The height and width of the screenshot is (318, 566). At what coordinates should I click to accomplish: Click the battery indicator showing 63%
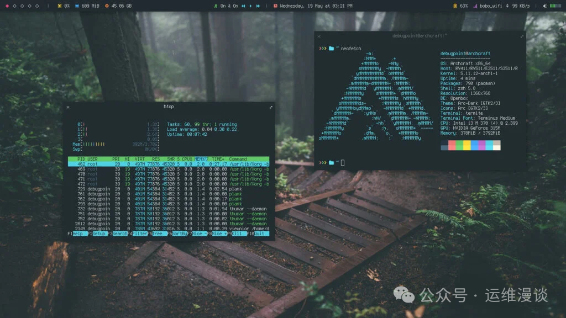click(461, 6)
